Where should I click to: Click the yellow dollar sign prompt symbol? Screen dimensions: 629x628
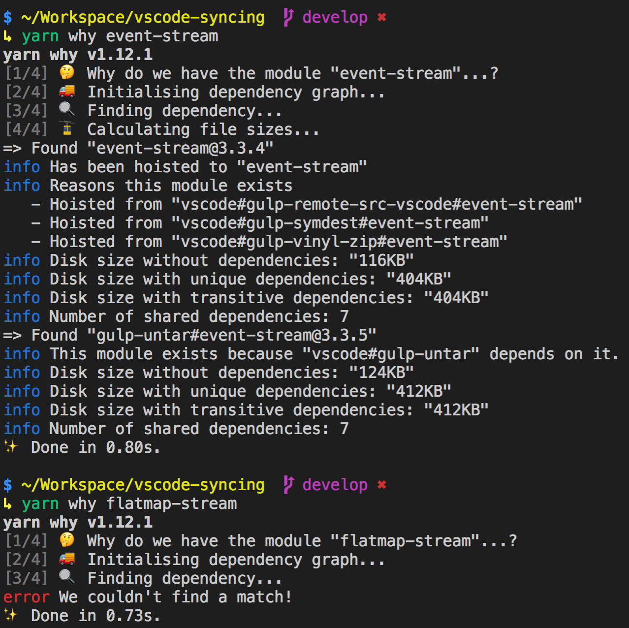(7, 17)
